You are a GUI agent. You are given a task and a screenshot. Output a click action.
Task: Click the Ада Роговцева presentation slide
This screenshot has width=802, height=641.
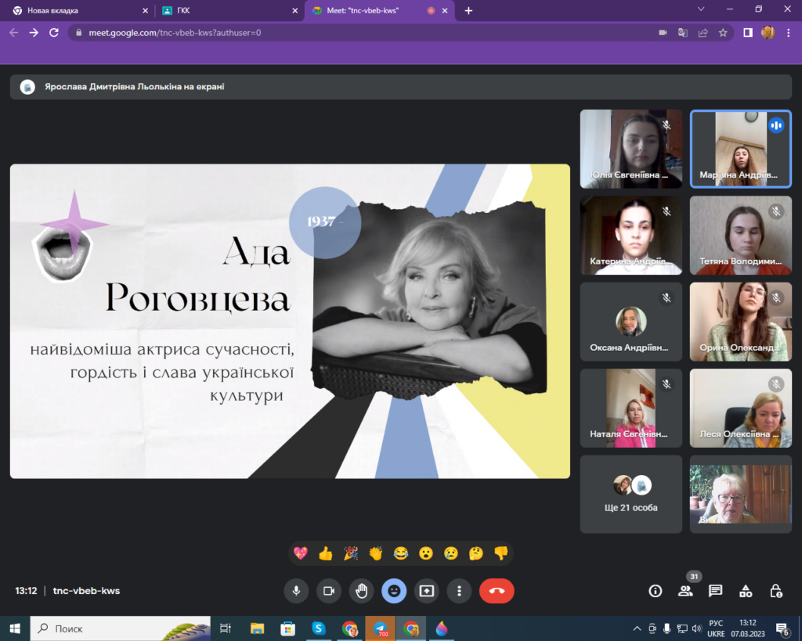(x=290, y=321)
